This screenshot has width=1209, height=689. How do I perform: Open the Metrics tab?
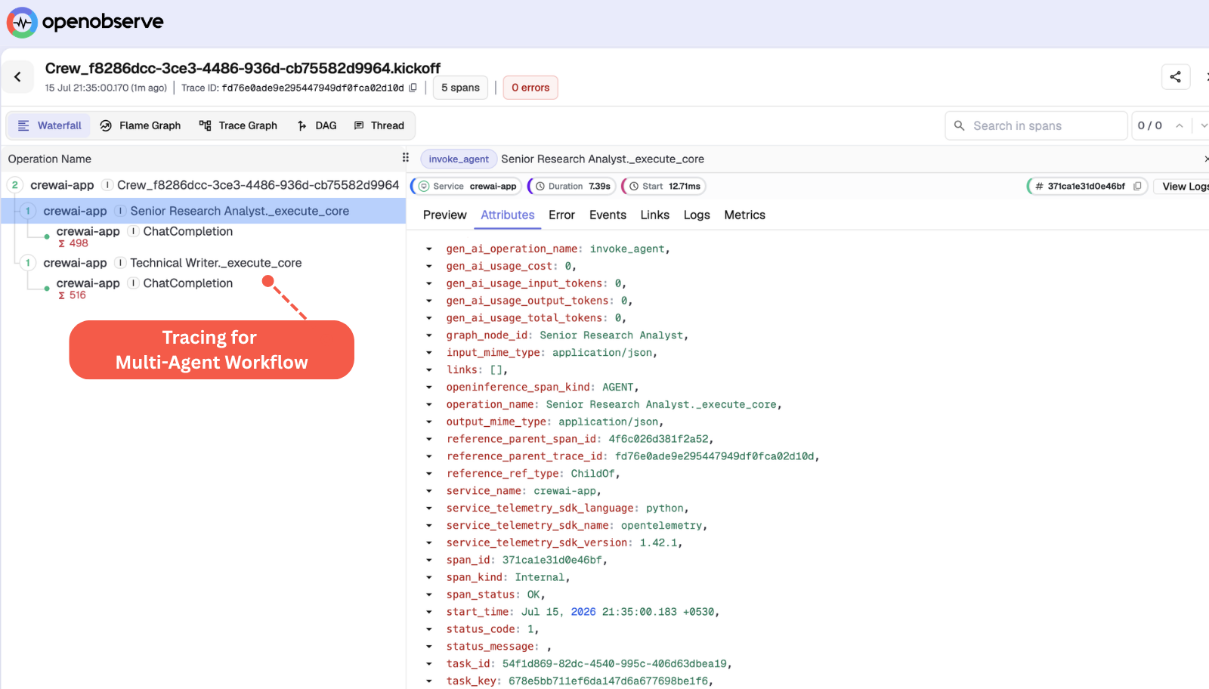(x=744, y=215)
